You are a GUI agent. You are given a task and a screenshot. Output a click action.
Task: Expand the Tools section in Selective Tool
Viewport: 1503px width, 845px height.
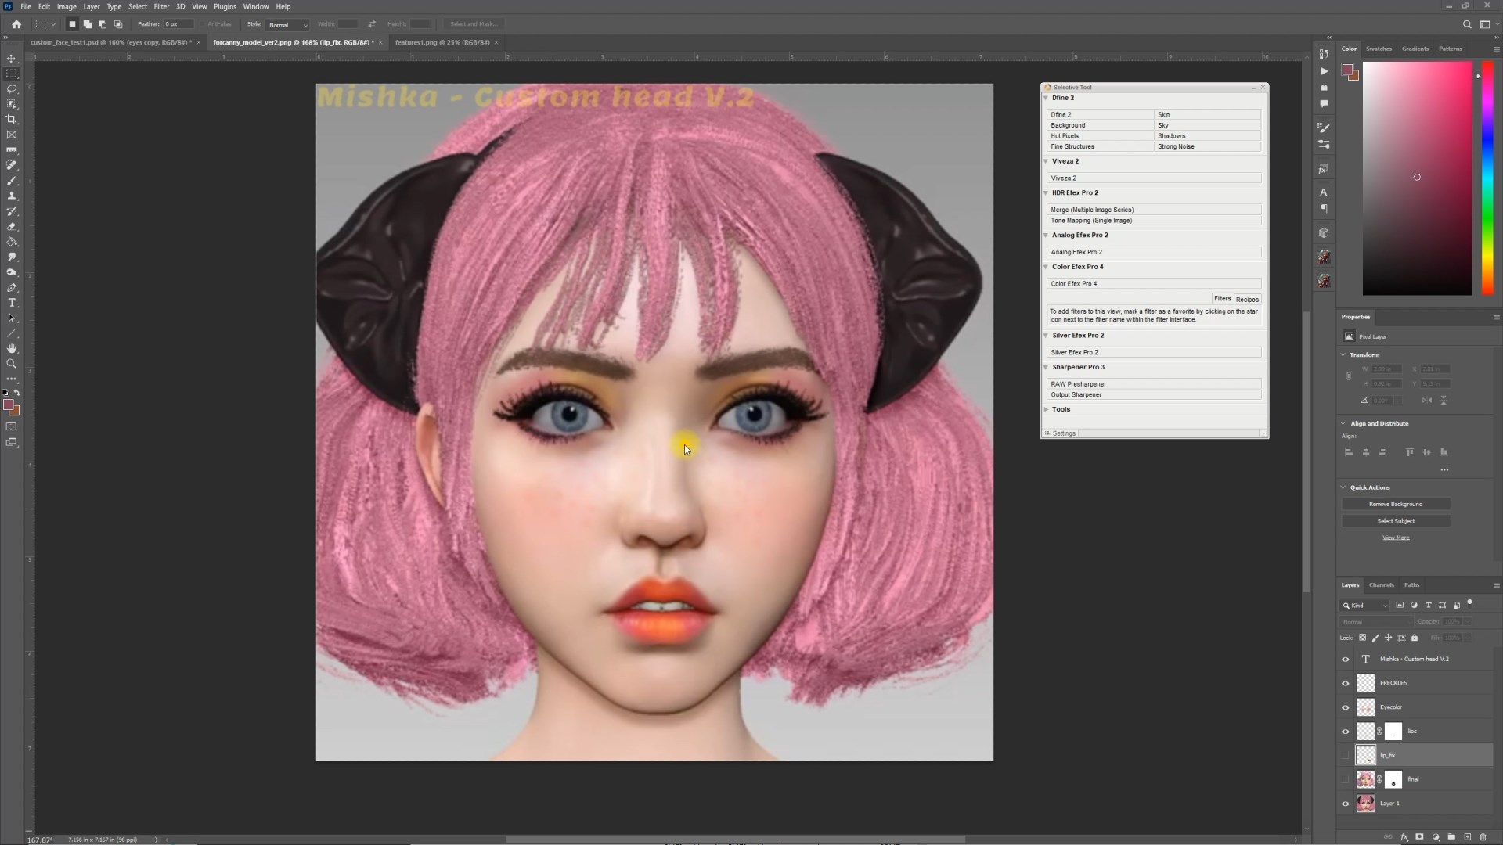point(1046,409)
